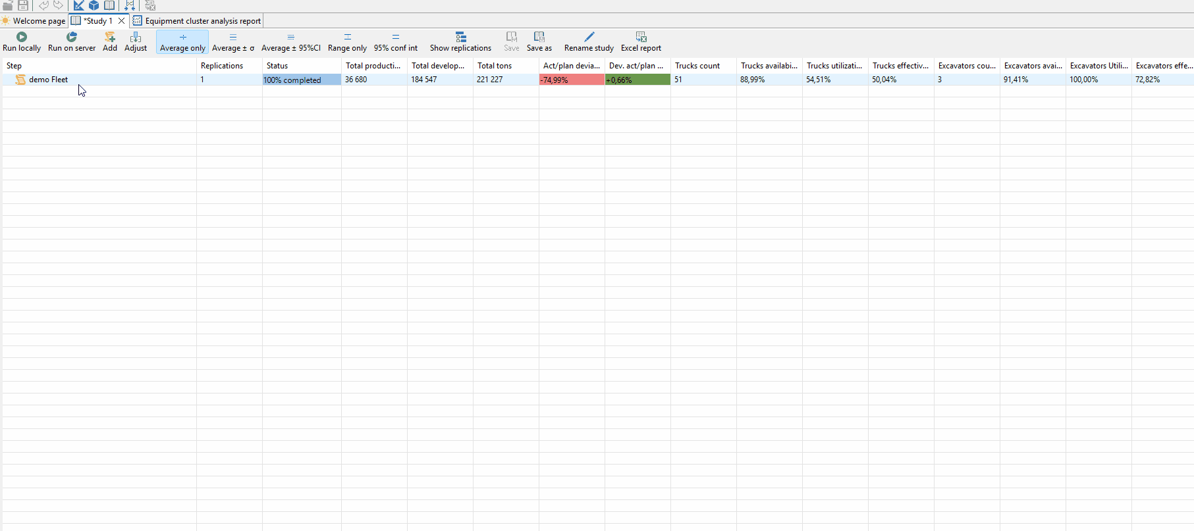
Task: Click the 184 547 total development value
Action: 424,80
